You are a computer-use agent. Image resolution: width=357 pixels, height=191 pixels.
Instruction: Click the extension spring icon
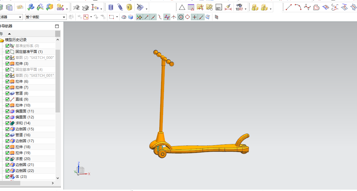(x=120, y=7)
